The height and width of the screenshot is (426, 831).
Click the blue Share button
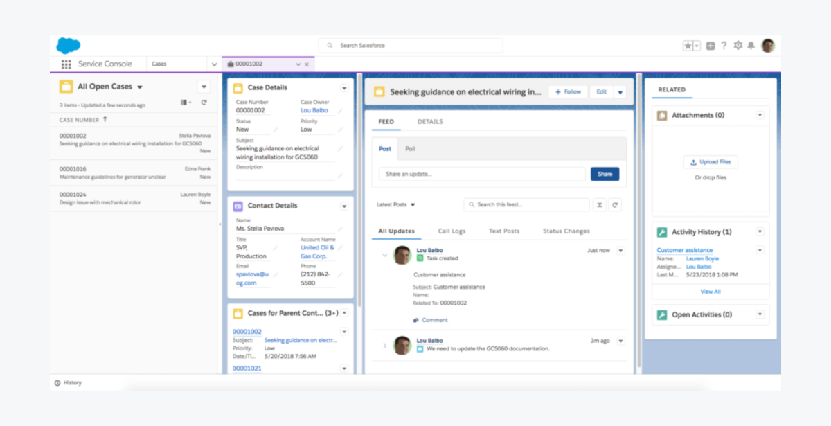pyautogui.click(x=605, y=174)
